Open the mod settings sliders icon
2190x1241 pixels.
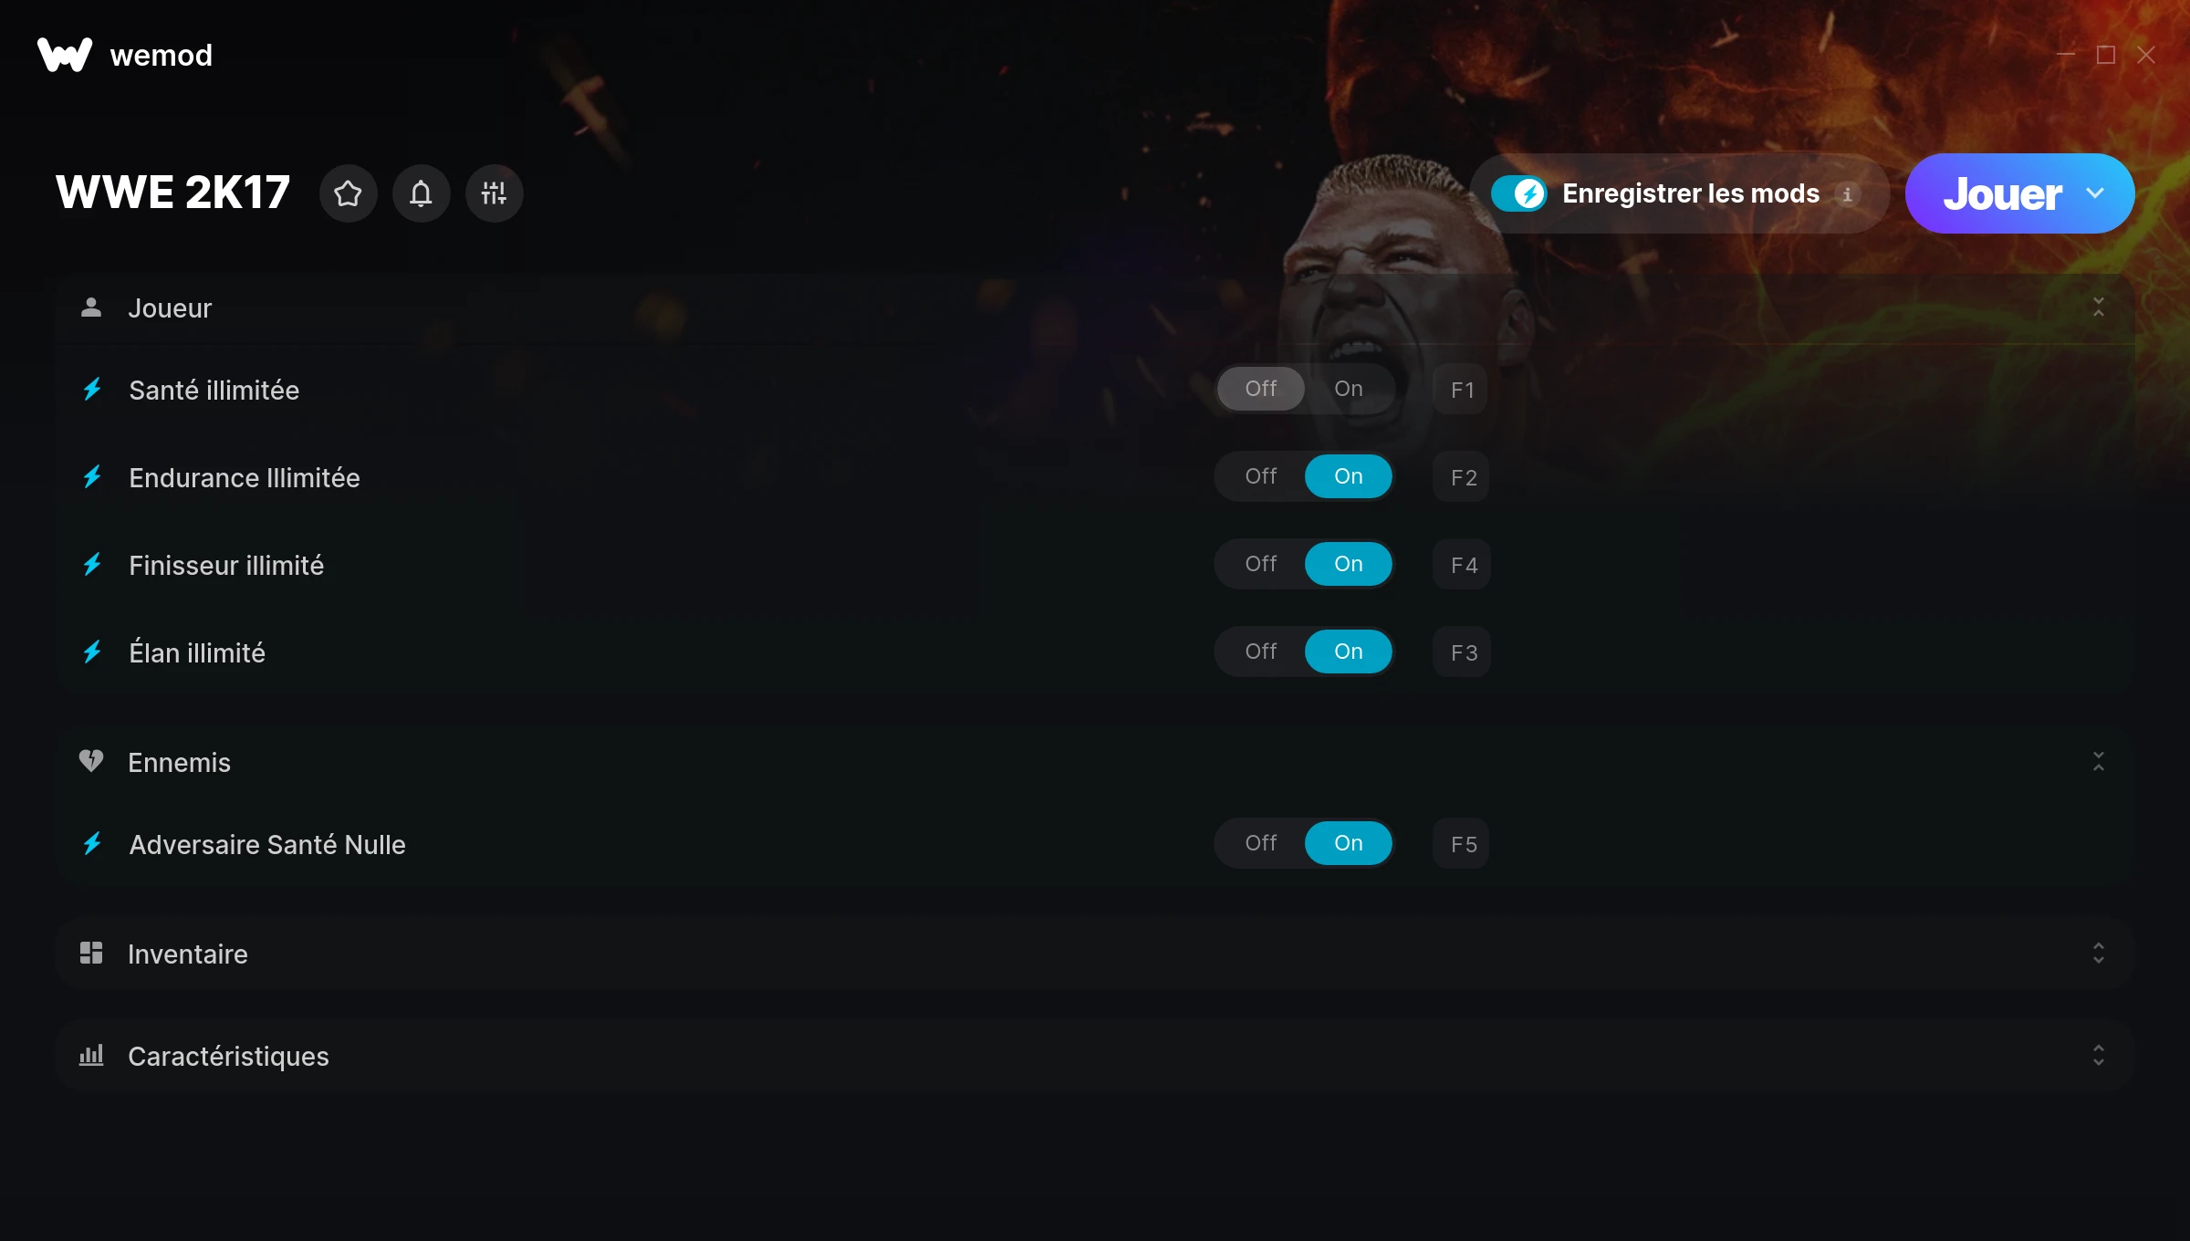coord(494,193)
